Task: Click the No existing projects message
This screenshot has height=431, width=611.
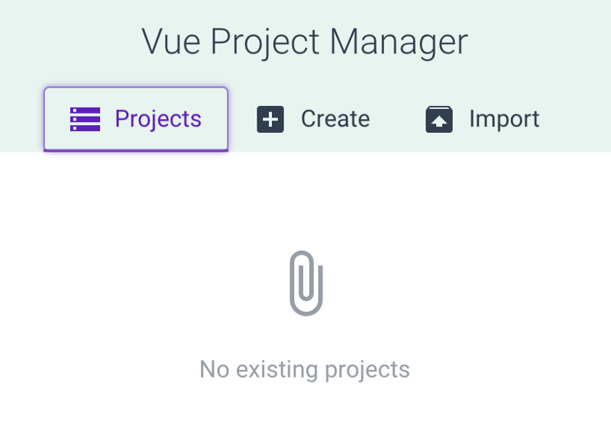Action: click(305, 369)
